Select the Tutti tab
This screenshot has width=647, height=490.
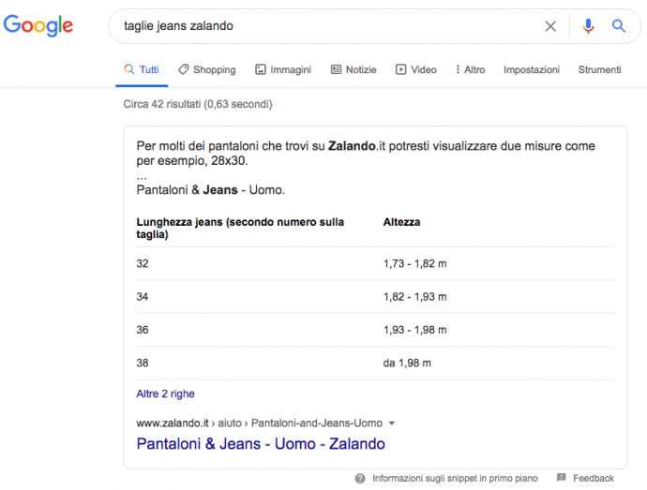point(142,69)
